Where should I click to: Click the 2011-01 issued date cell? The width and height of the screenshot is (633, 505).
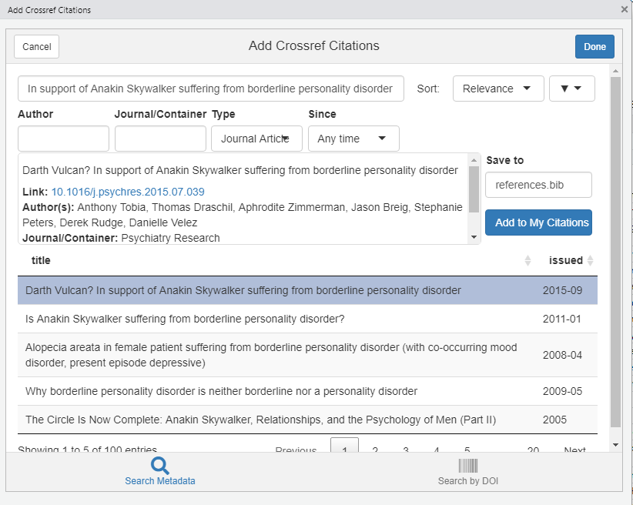pos(561,319)
